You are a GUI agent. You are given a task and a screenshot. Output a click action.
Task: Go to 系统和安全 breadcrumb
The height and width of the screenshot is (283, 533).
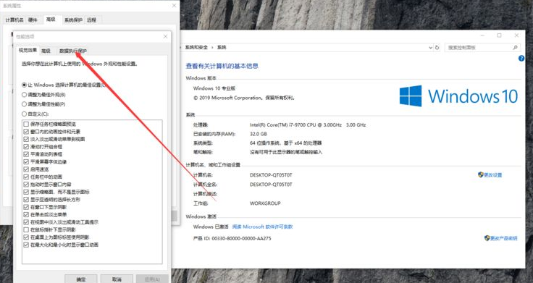pyautogui.click(x=196, y=48)
